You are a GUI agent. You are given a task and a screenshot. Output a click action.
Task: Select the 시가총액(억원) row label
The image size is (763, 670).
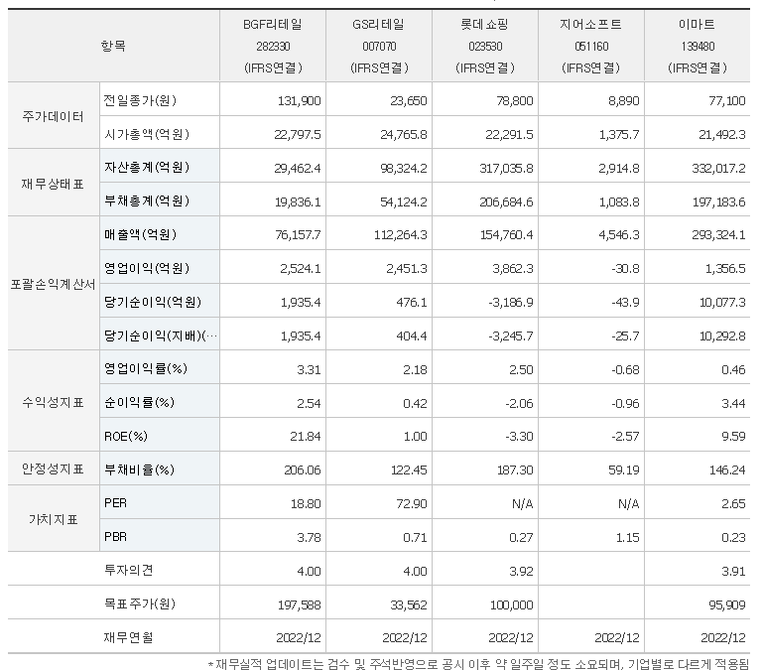tap(147, 134)
